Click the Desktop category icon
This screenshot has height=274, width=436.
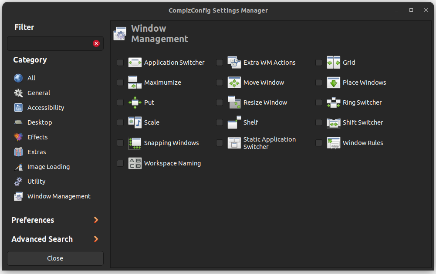18,122
